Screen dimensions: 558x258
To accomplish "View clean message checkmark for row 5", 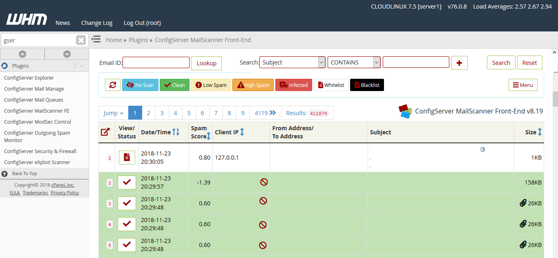I will 127,245.
